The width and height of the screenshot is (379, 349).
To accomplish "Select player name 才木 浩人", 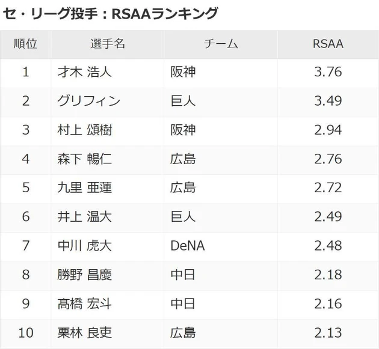I will 84,72.
